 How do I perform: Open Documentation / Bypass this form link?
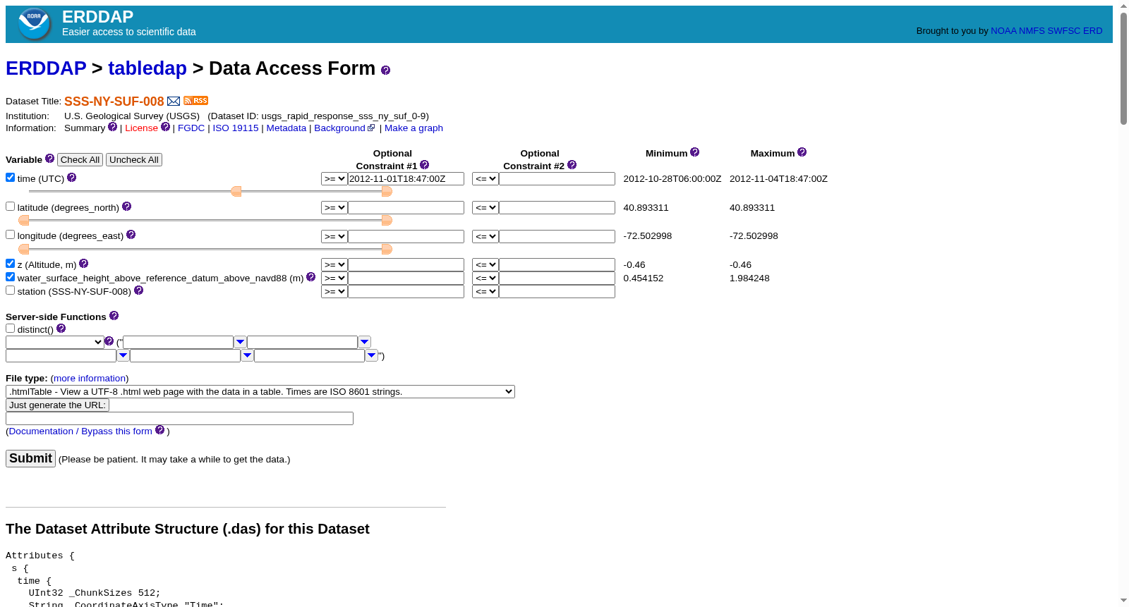[80, 431]
